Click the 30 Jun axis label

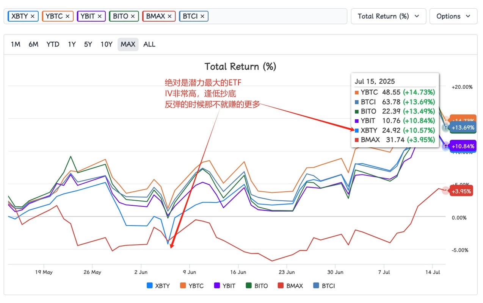(335, 272)
